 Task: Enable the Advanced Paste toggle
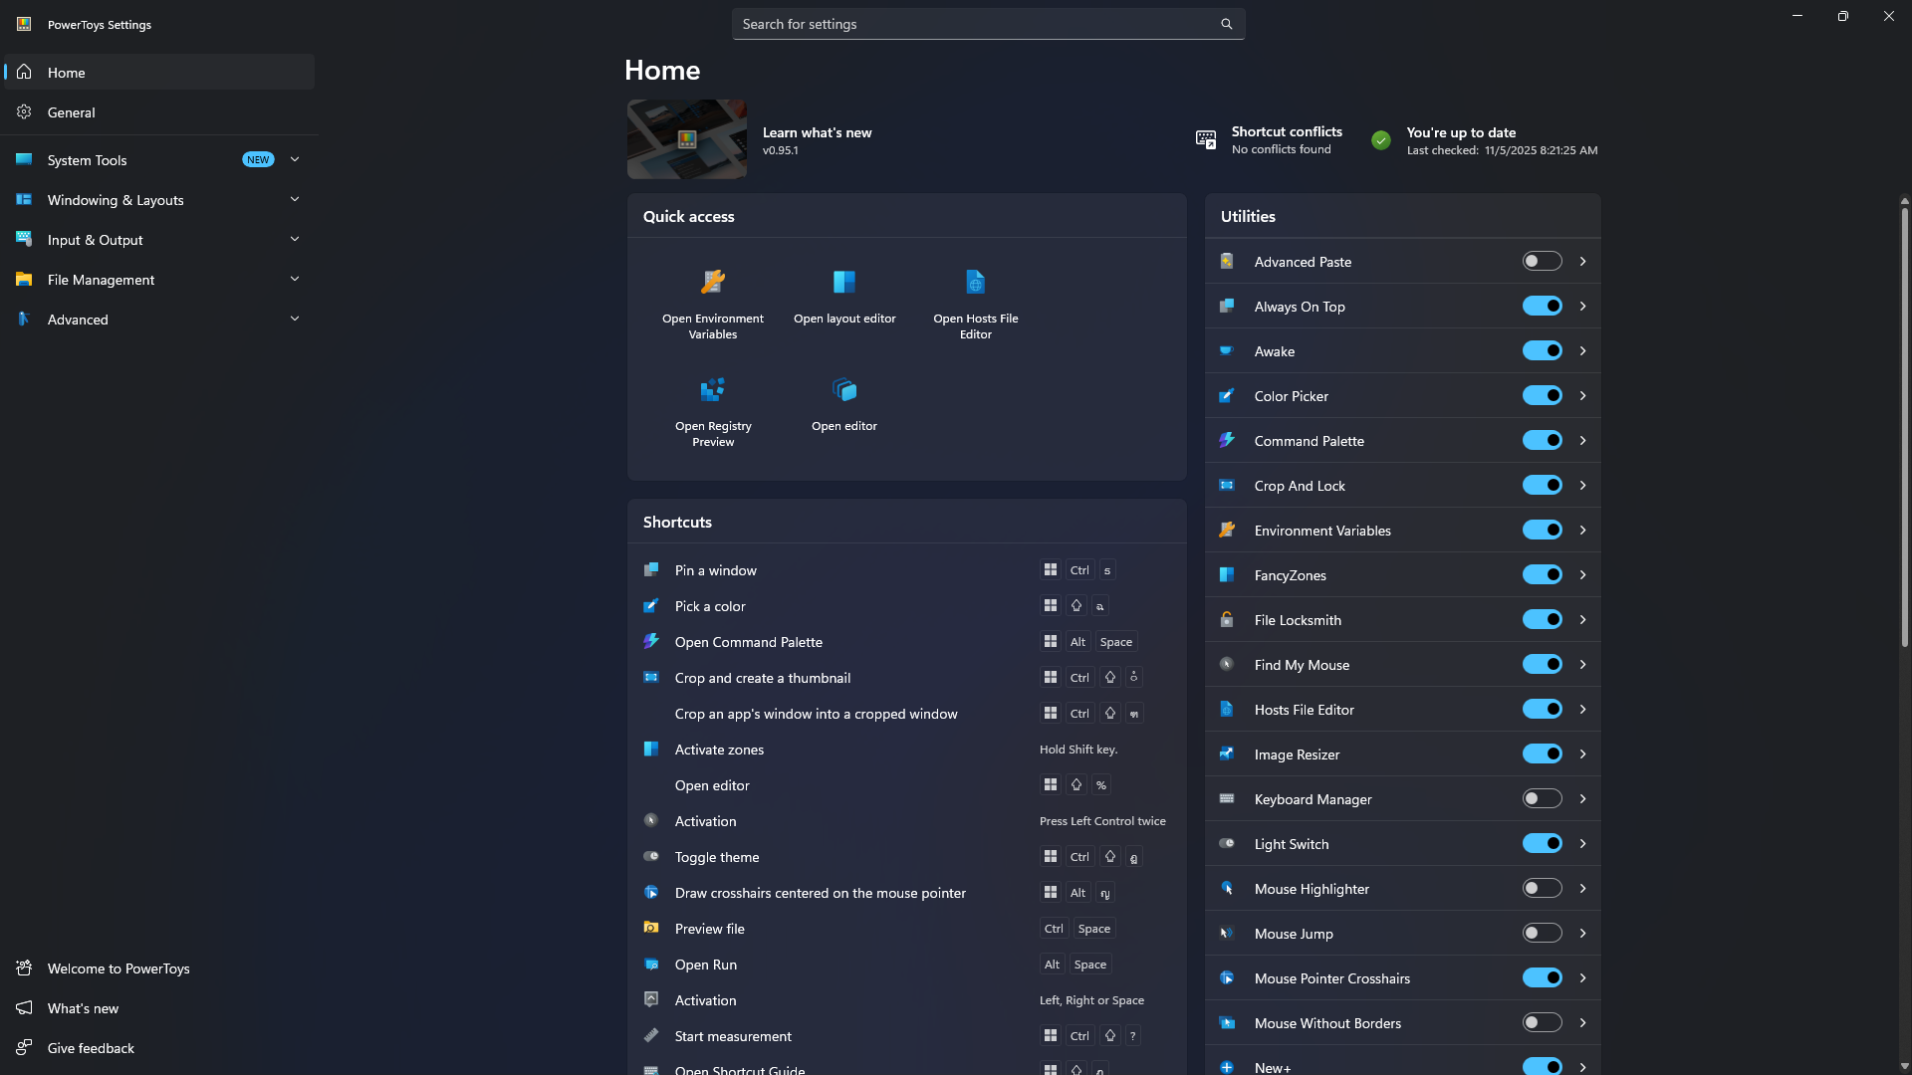(1542, 261)
